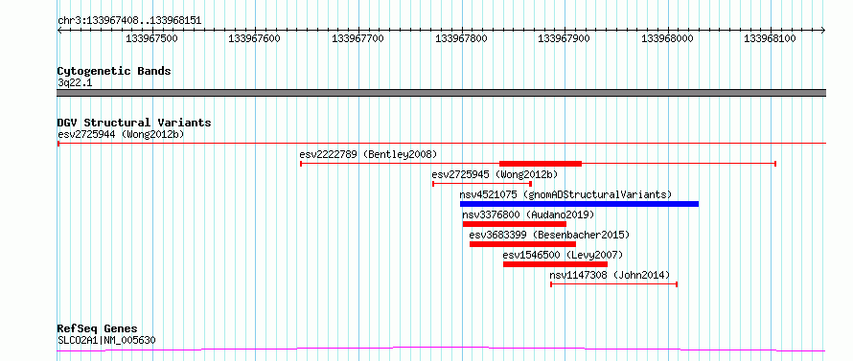Image resolution: width=853 pixels, height=361 pixels.
Task: Click the 133968000 ruler tick label
Action: coord(667,38)
